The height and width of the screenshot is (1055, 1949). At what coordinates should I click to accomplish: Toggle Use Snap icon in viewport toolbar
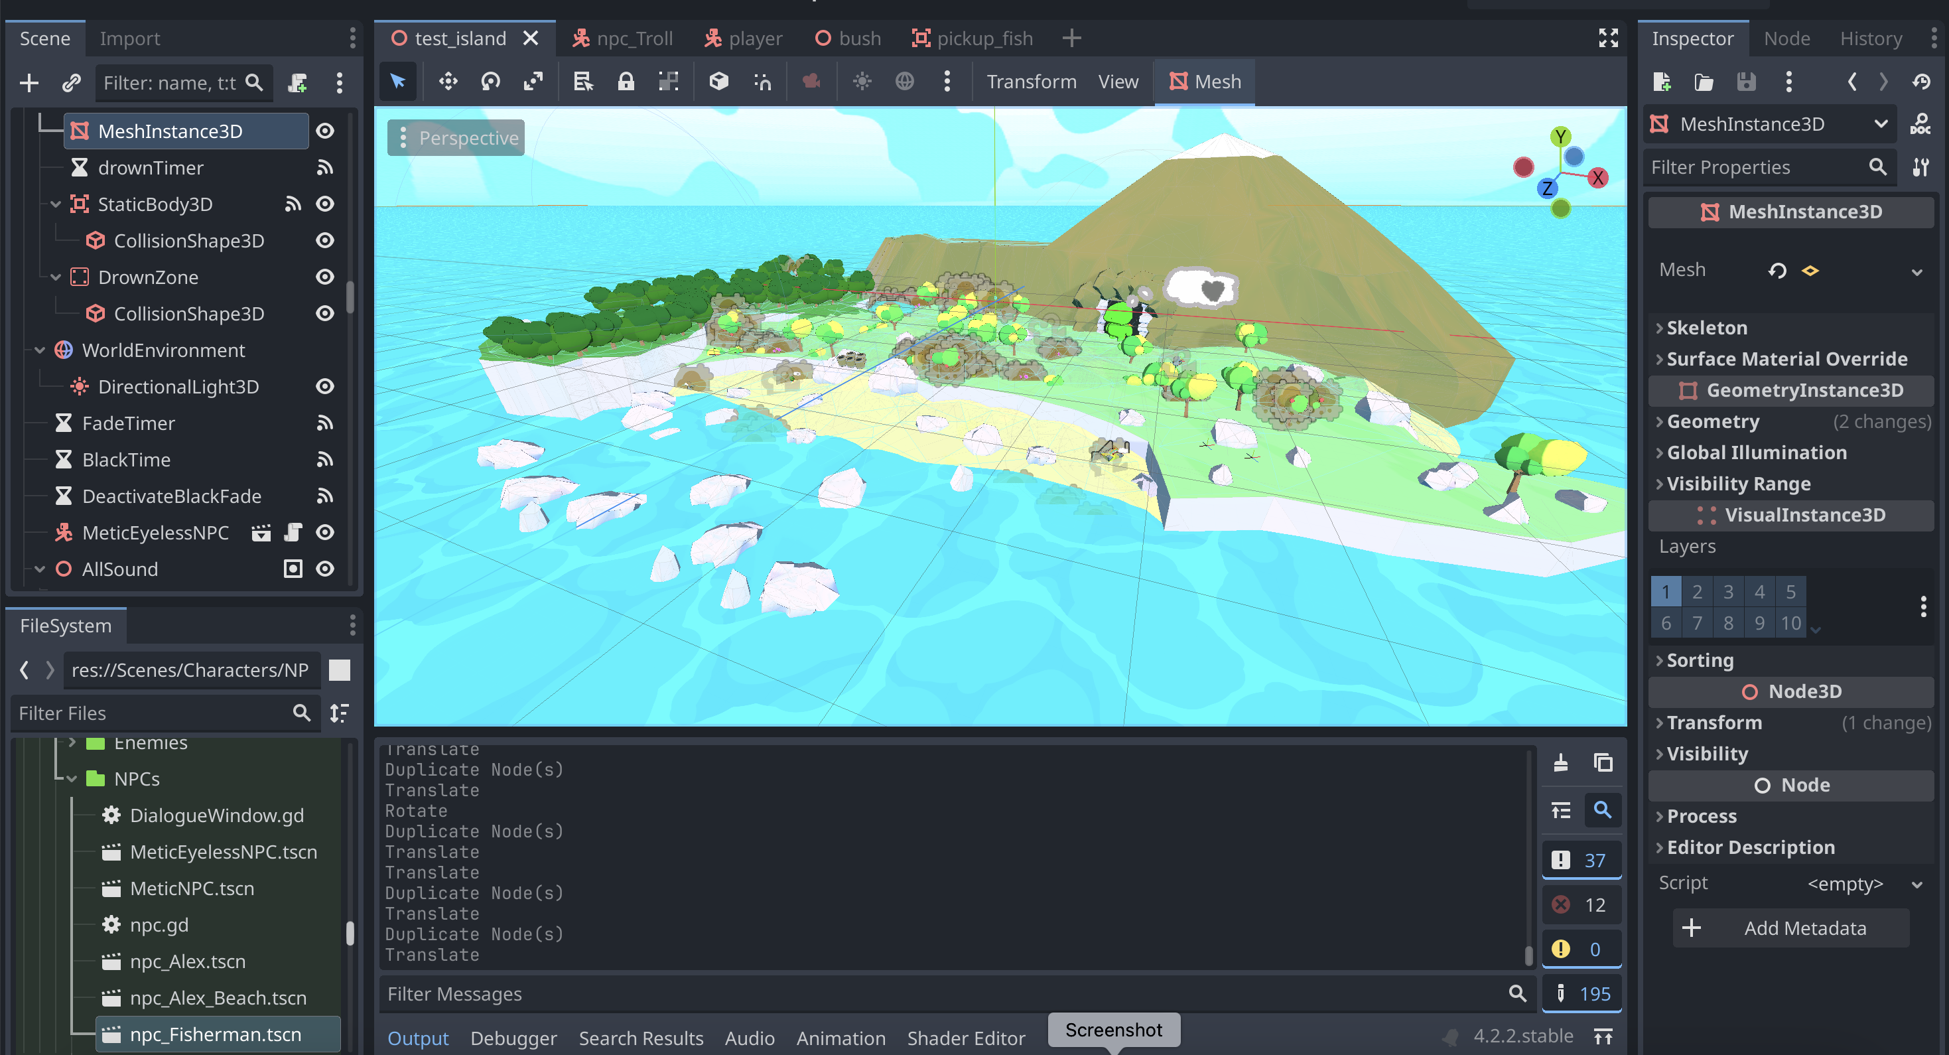[762, 81]
